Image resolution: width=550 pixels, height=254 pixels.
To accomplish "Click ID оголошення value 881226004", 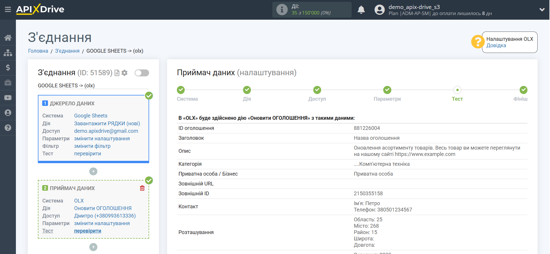I will (367, 128).
